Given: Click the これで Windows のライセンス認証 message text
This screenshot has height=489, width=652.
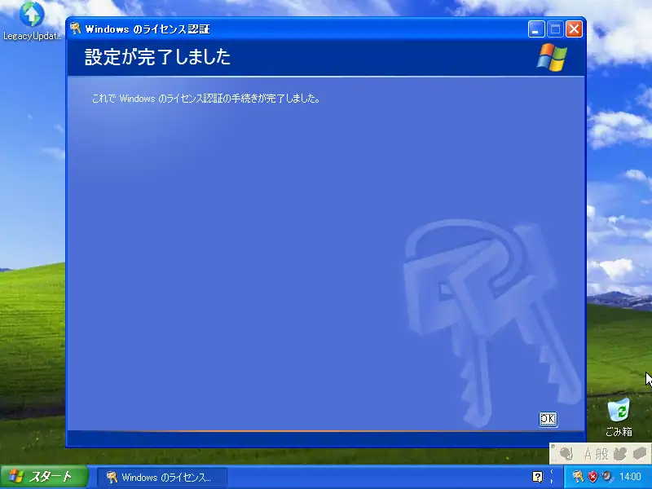Looking at the screenshot, I should (x=206, y=99).
